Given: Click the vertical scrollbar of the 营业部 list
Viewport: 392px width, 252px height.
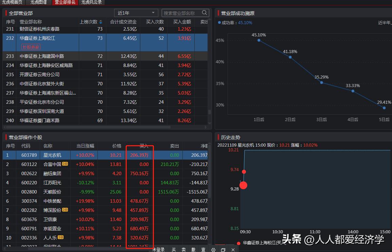Looking at the screenshot, I should click(210, 112).
